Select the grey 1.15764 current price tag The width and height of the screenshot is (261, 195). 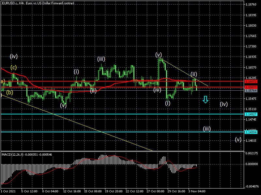251,91
